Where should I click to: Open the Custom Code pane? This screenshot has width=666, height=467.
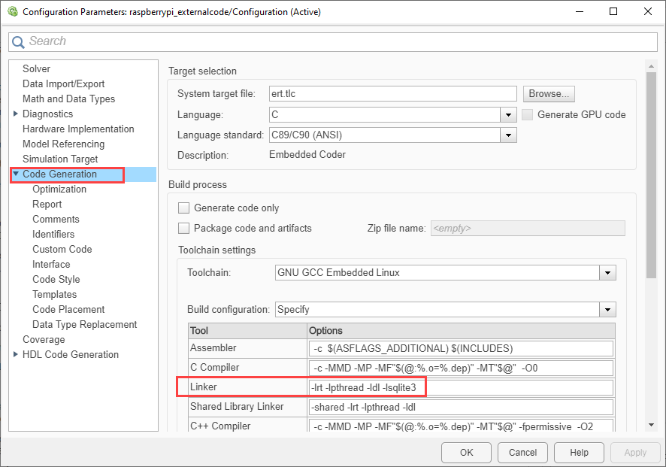click(62, 250)
